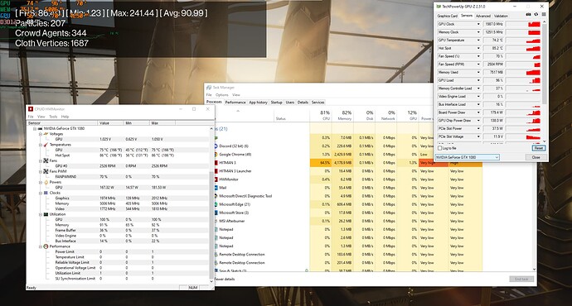Open GPU-Z hamburger menu icon

coord(544,15)
